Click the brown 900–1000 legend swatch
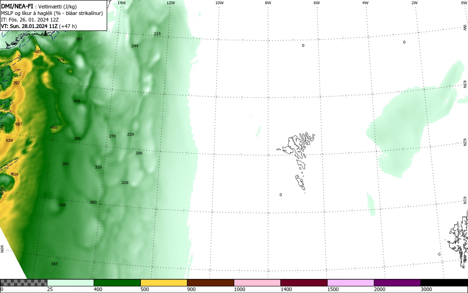 coord(211,283)
